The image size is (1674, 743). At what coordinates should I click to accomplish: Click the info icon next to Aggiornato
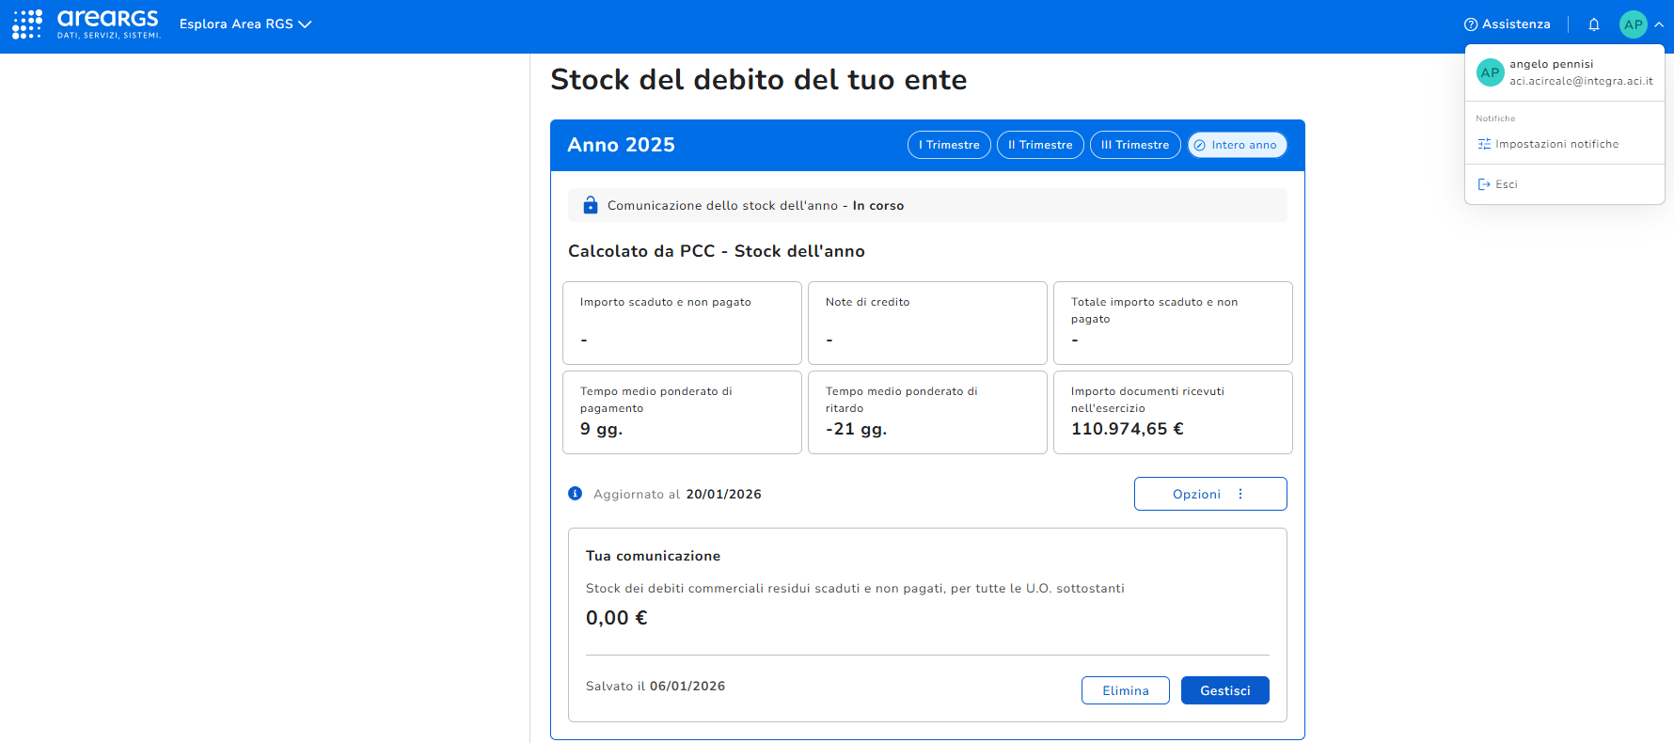(x=576, y=494)
